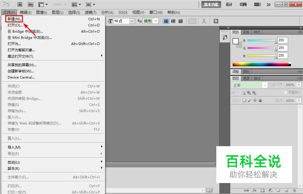Toggle lock position icon
This screenshot has width=303, height=194.
point(255,100)
